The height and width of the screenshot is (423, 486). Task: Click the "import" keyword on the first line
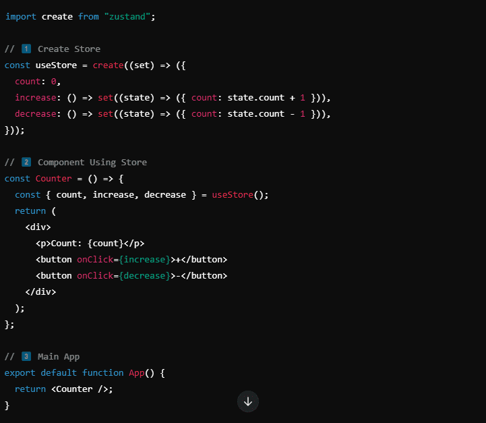tap(20, 17)
